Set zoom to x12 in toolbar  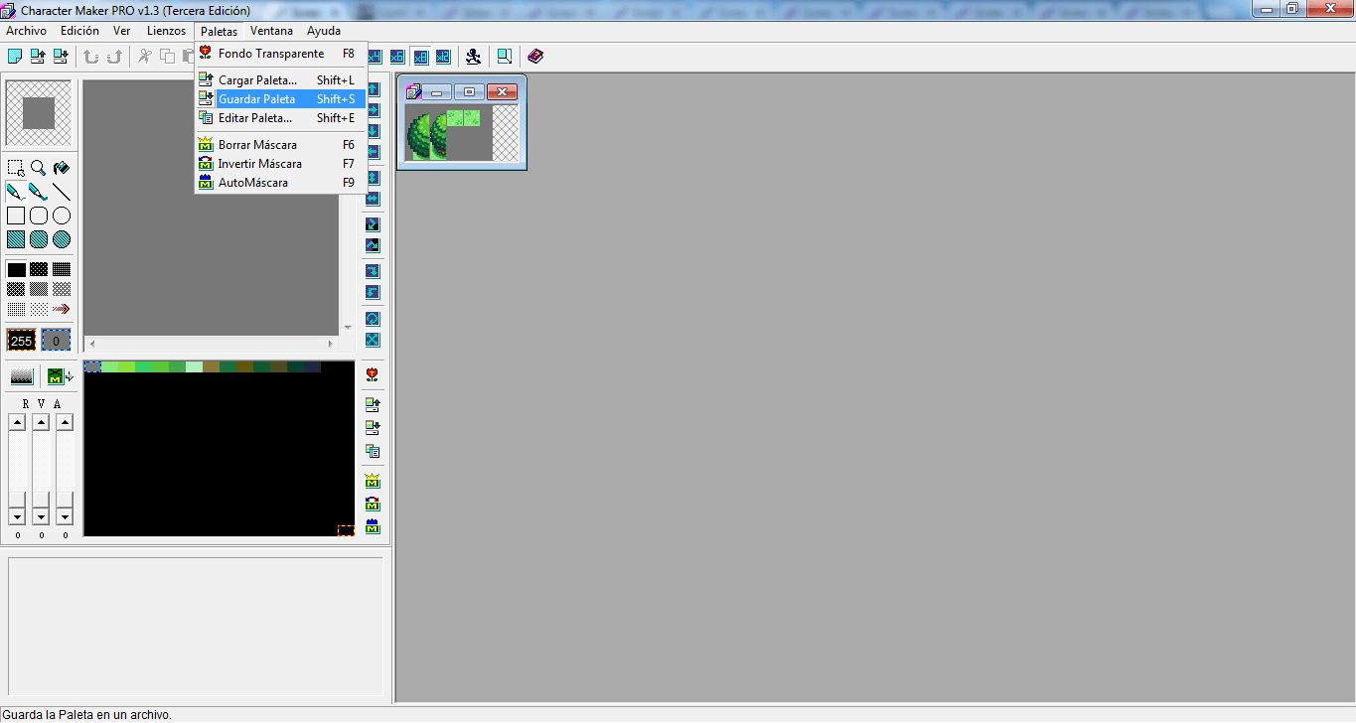pos(442,57)
